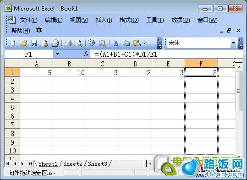Select column C header

[102, 64]
